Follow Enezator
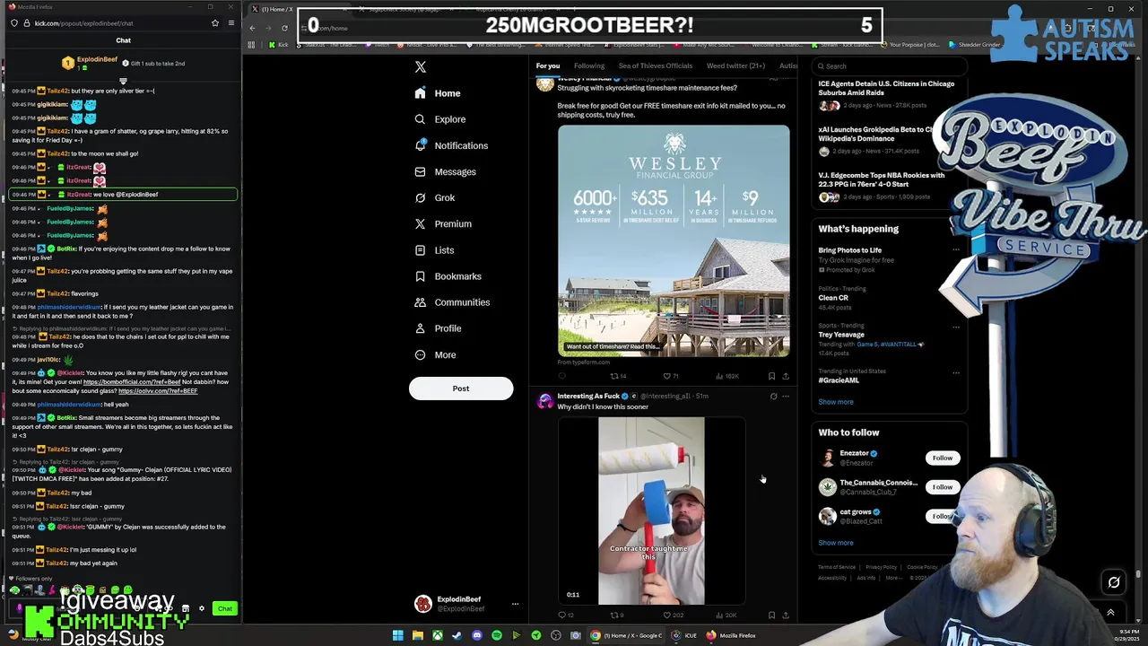1148x646 pixels. point(942,458)
